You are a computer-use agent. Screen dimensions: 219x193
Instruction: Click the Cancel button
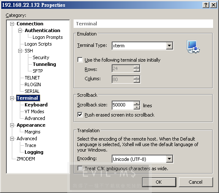[x=196, y=182]
